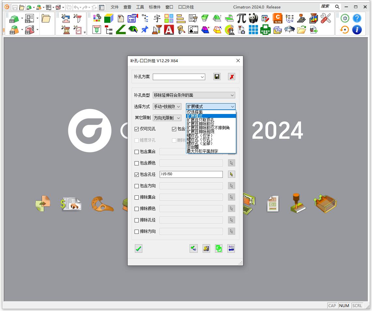Enable the 包含集合 checkbox
Viewport: 372px width, 311px height.
click(x=137, y=152)
